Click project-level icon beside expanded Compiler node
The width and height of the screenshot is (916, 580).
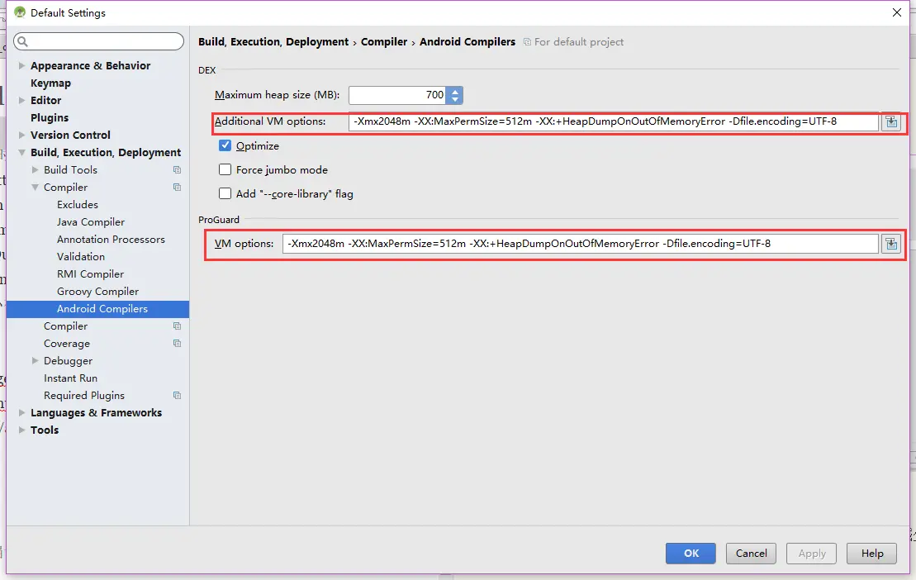[x=177, y=188]
